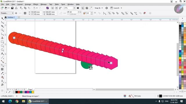The image size is (186, 104).
Task: Toggle counterclockwise blend color option
Action: pyautogui.click(x=117, y=13)
